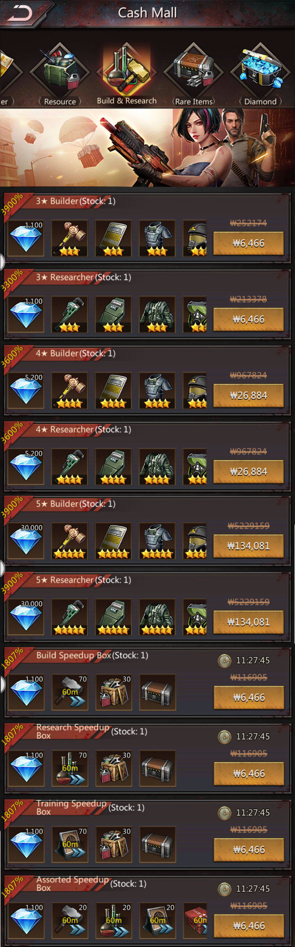
Task: Go back using the return arrow icon
Action: tap(20, 13)
